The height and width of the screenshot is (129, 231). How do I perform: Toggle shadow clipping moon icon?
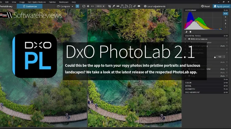[x=186, y=32]
